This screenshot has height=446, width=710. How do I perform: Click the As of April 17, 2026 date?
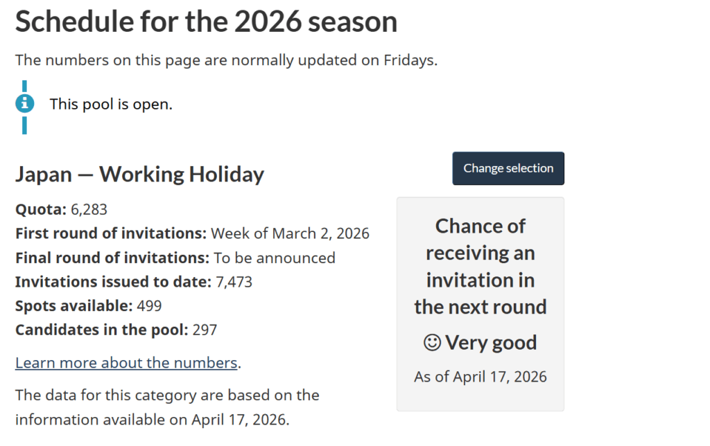click(x=480, y=377)
